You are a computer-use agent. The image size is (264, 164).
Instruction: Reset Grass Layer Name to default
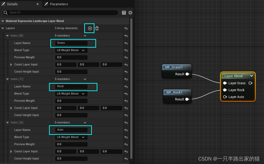click(x=126, y=43)
